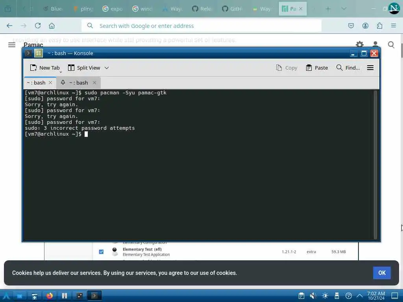
Task: Reload the current browser page
Action: coord(38,26)
